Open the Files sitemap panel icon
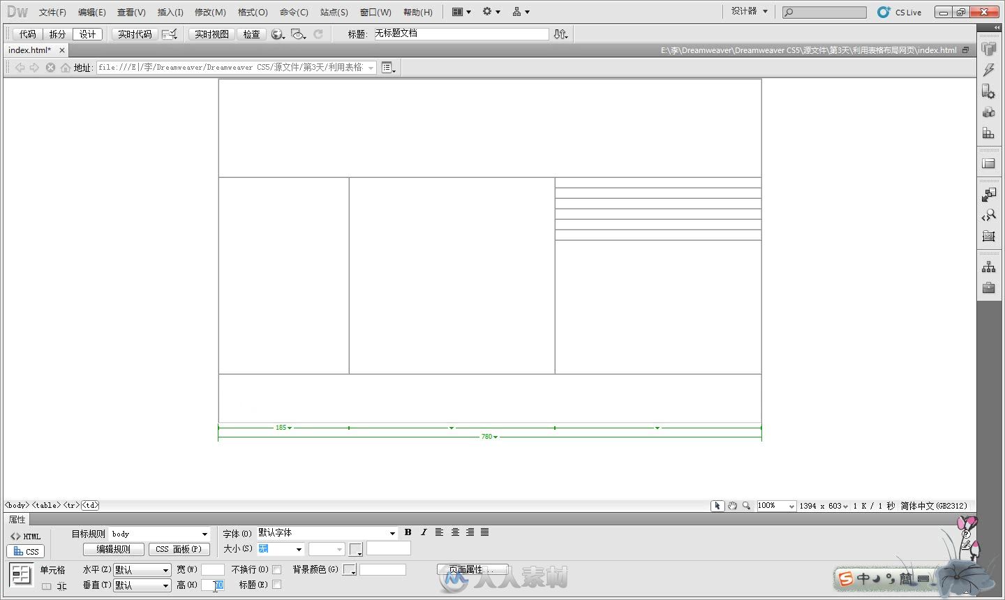This screenshot has width=1005, height=600. pyautogui.click(x=988, y=267)
